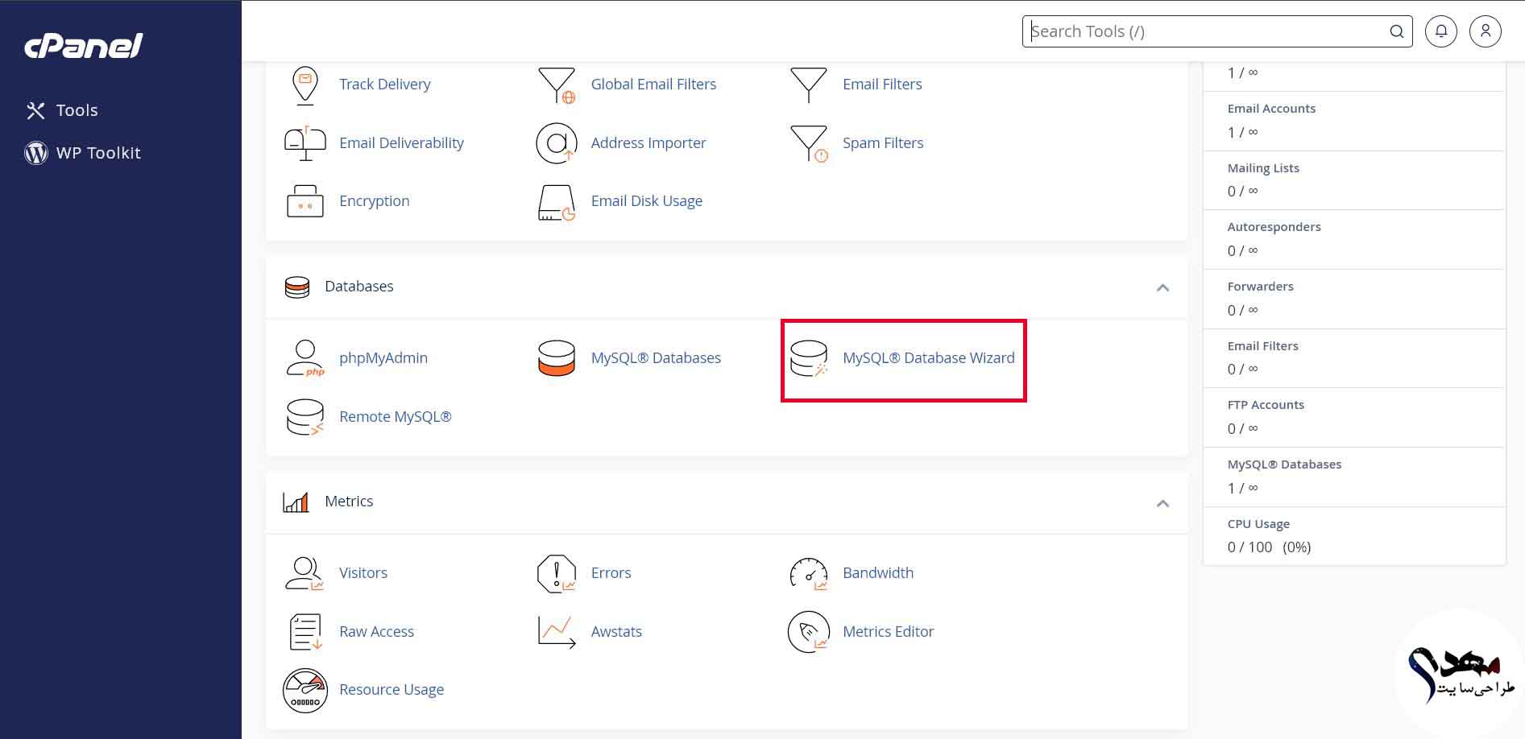
Task: Click the search magnifier icon
Action: (1396, 31)
